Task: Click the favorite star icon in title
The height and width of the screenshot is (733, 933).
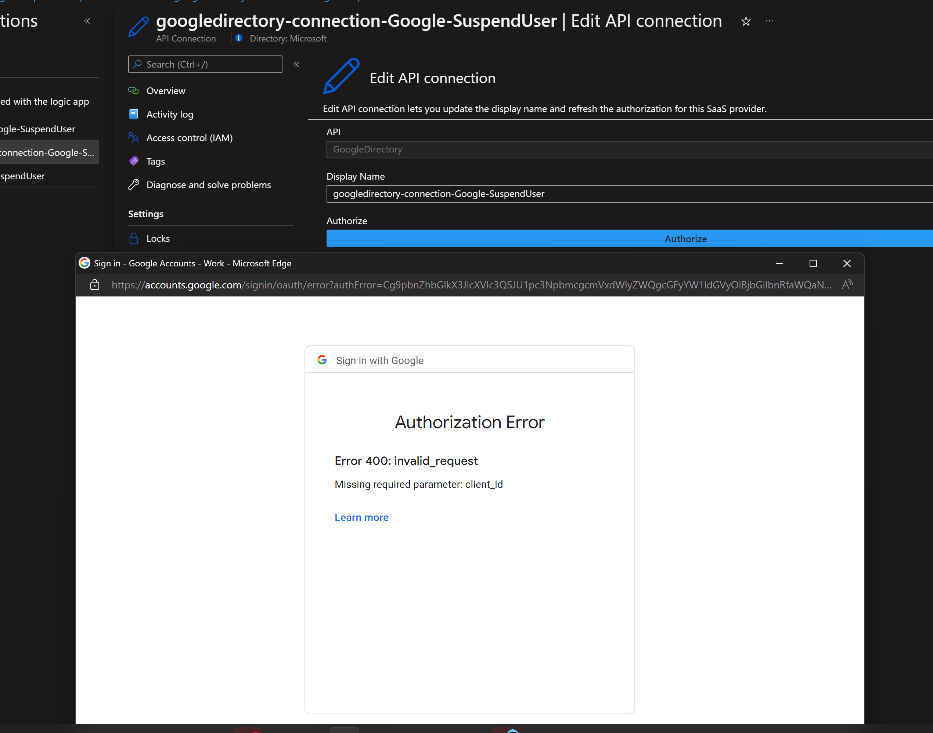Action: pyautogui.click(x=746, y=21)
